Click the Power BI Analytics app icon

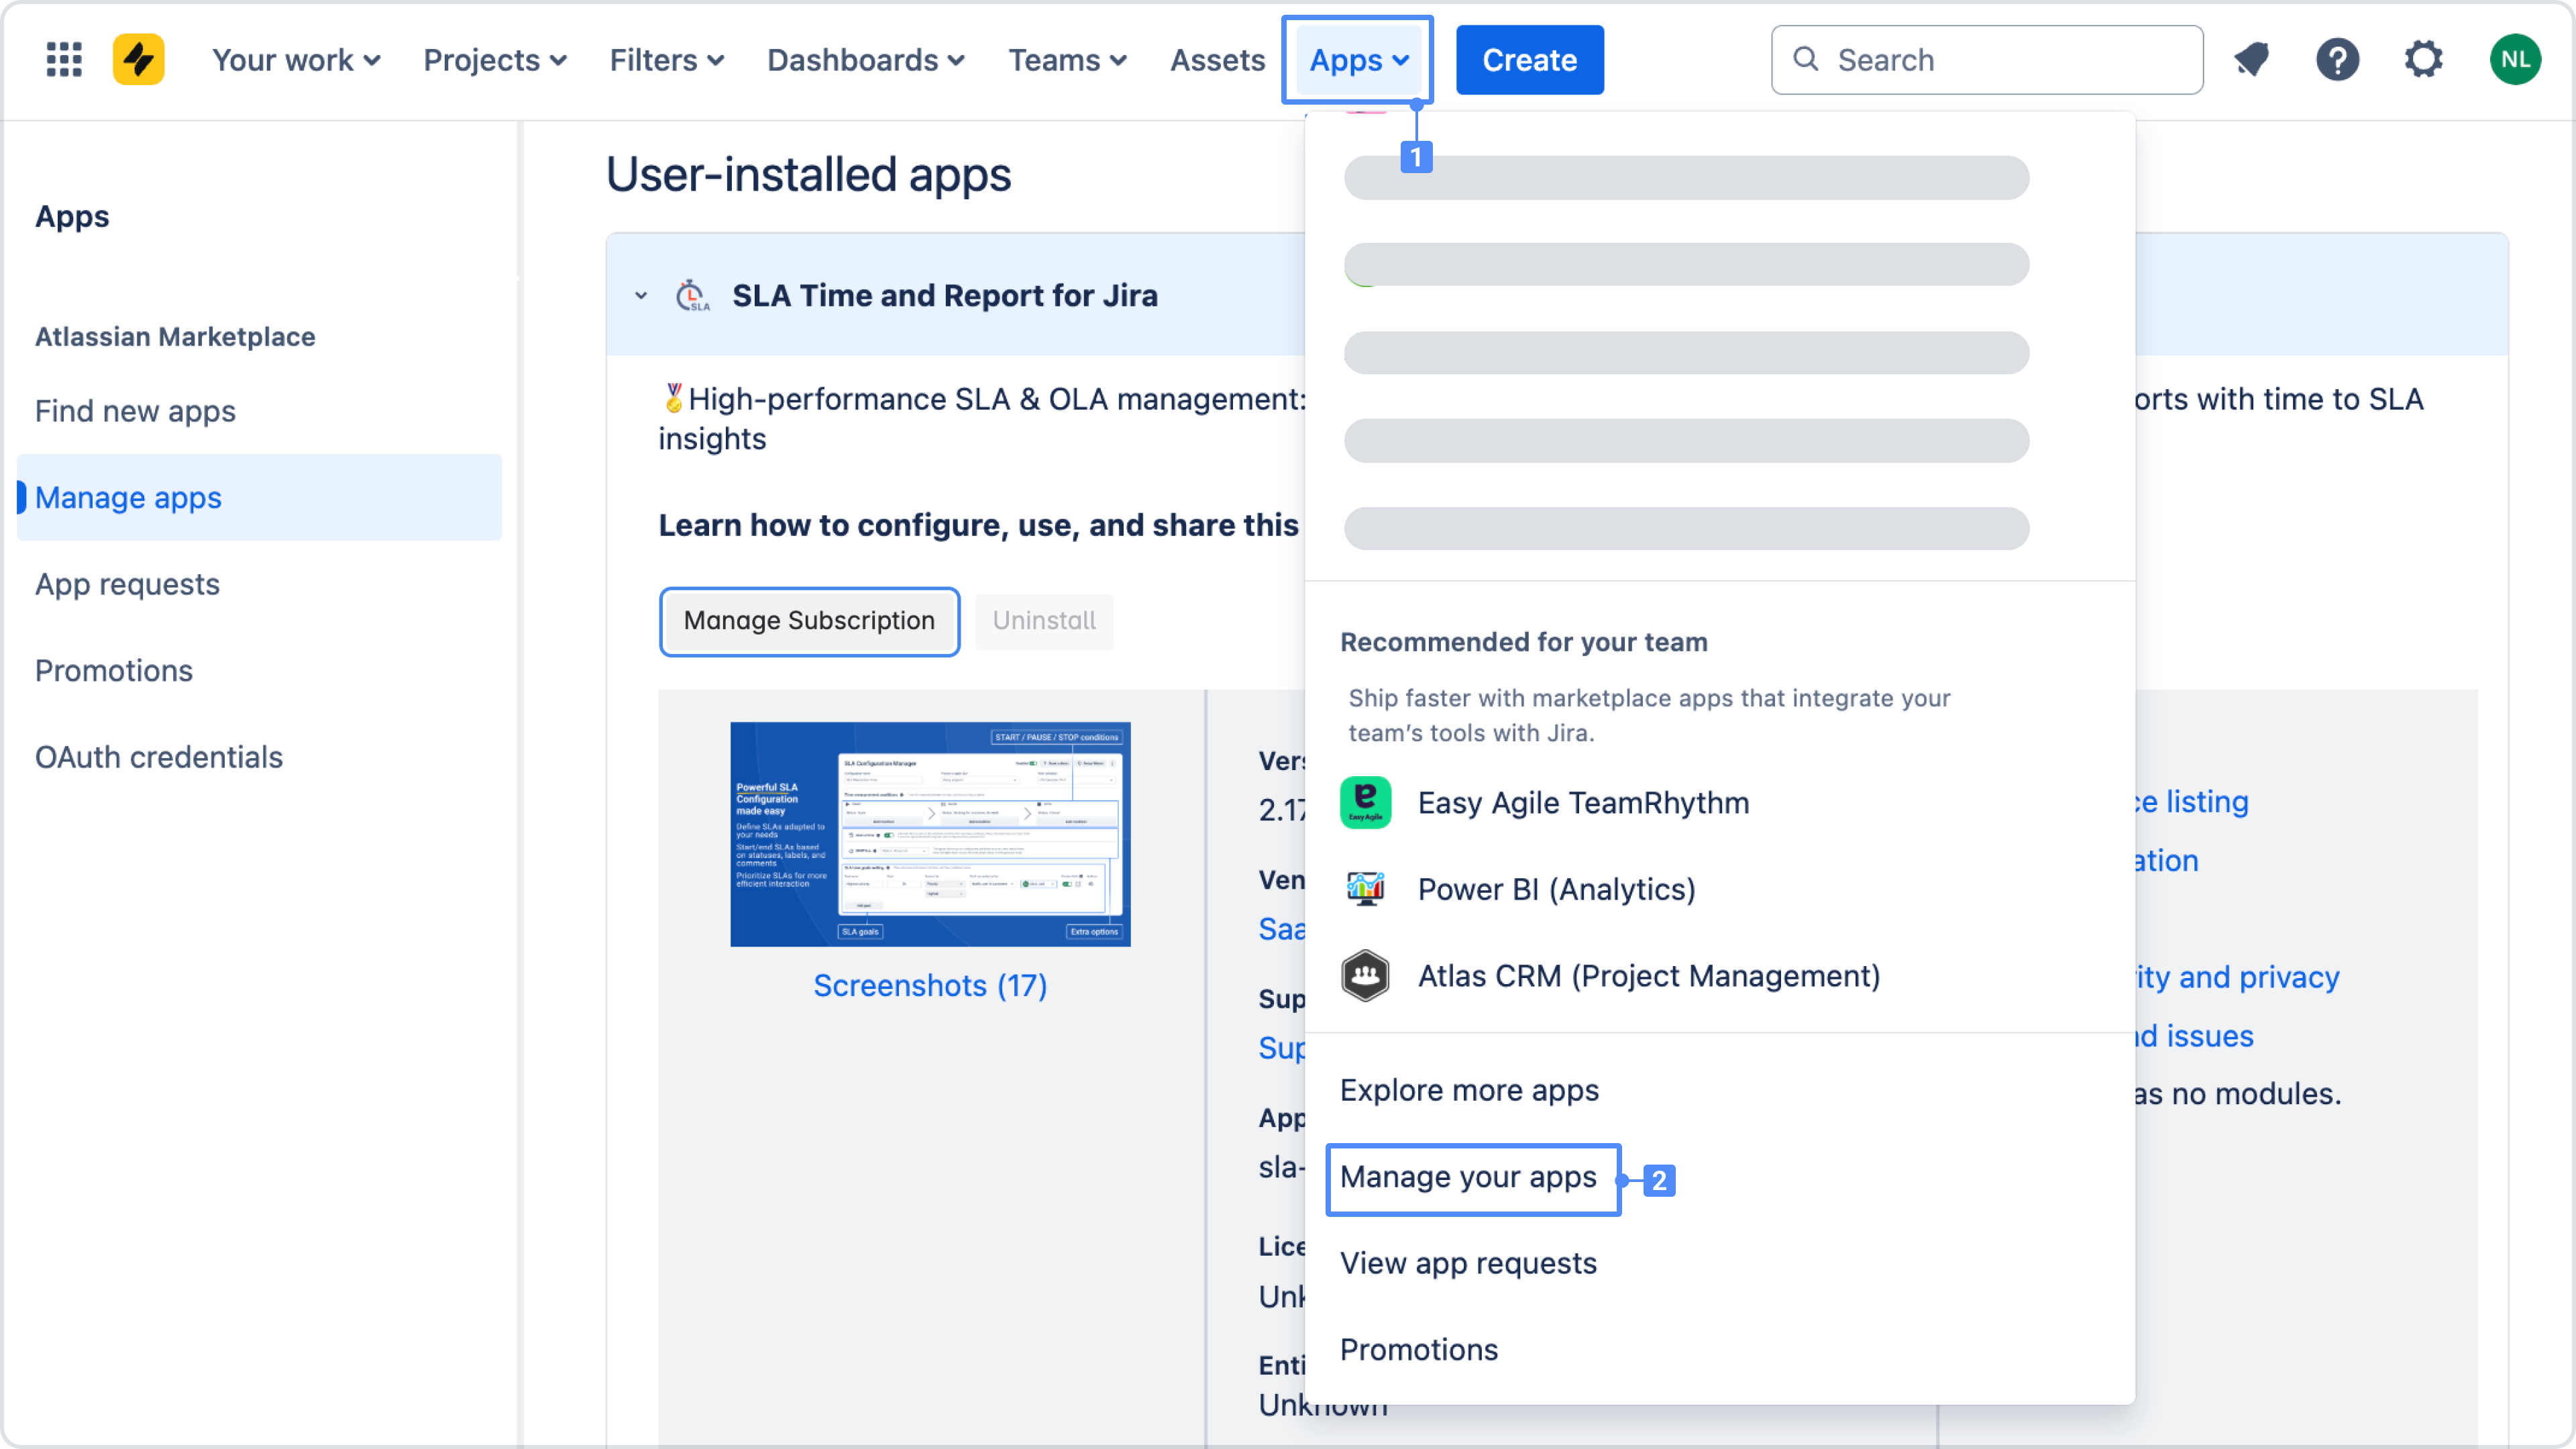[1365, 889]
